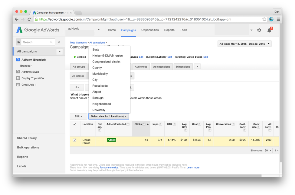Image resolution: width=295 pixels, height=195 pixels.
Task: Choose University option
Action: click(109, 110)
